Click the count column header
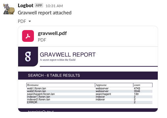 tap(137, 85)
